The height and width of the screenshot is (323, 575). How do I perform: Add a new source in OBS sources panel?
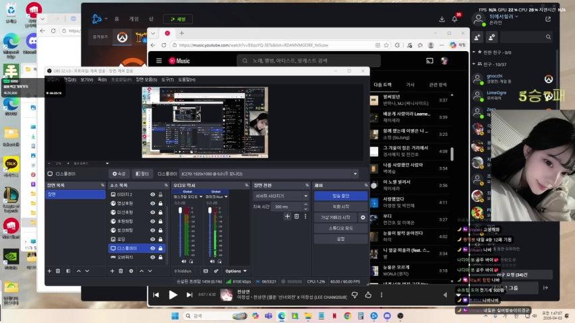(113, 271)
